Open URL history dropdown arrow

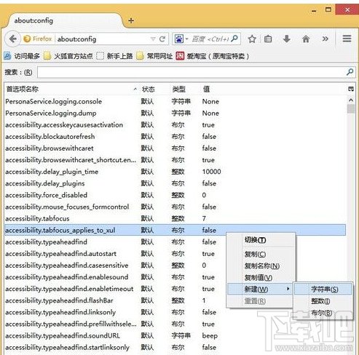pyautogui.click(x=153, y=39)
